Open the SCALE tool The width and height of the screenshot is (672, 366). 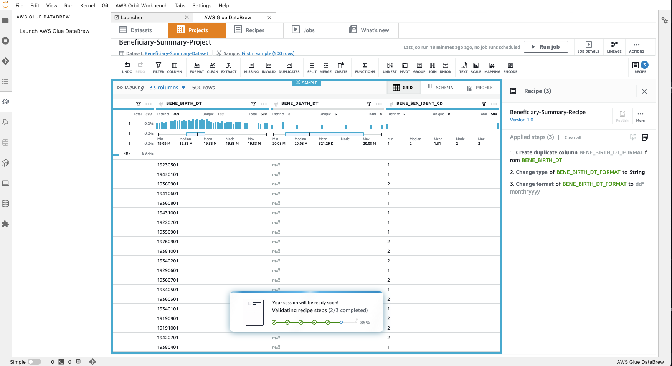click(476, 67)
